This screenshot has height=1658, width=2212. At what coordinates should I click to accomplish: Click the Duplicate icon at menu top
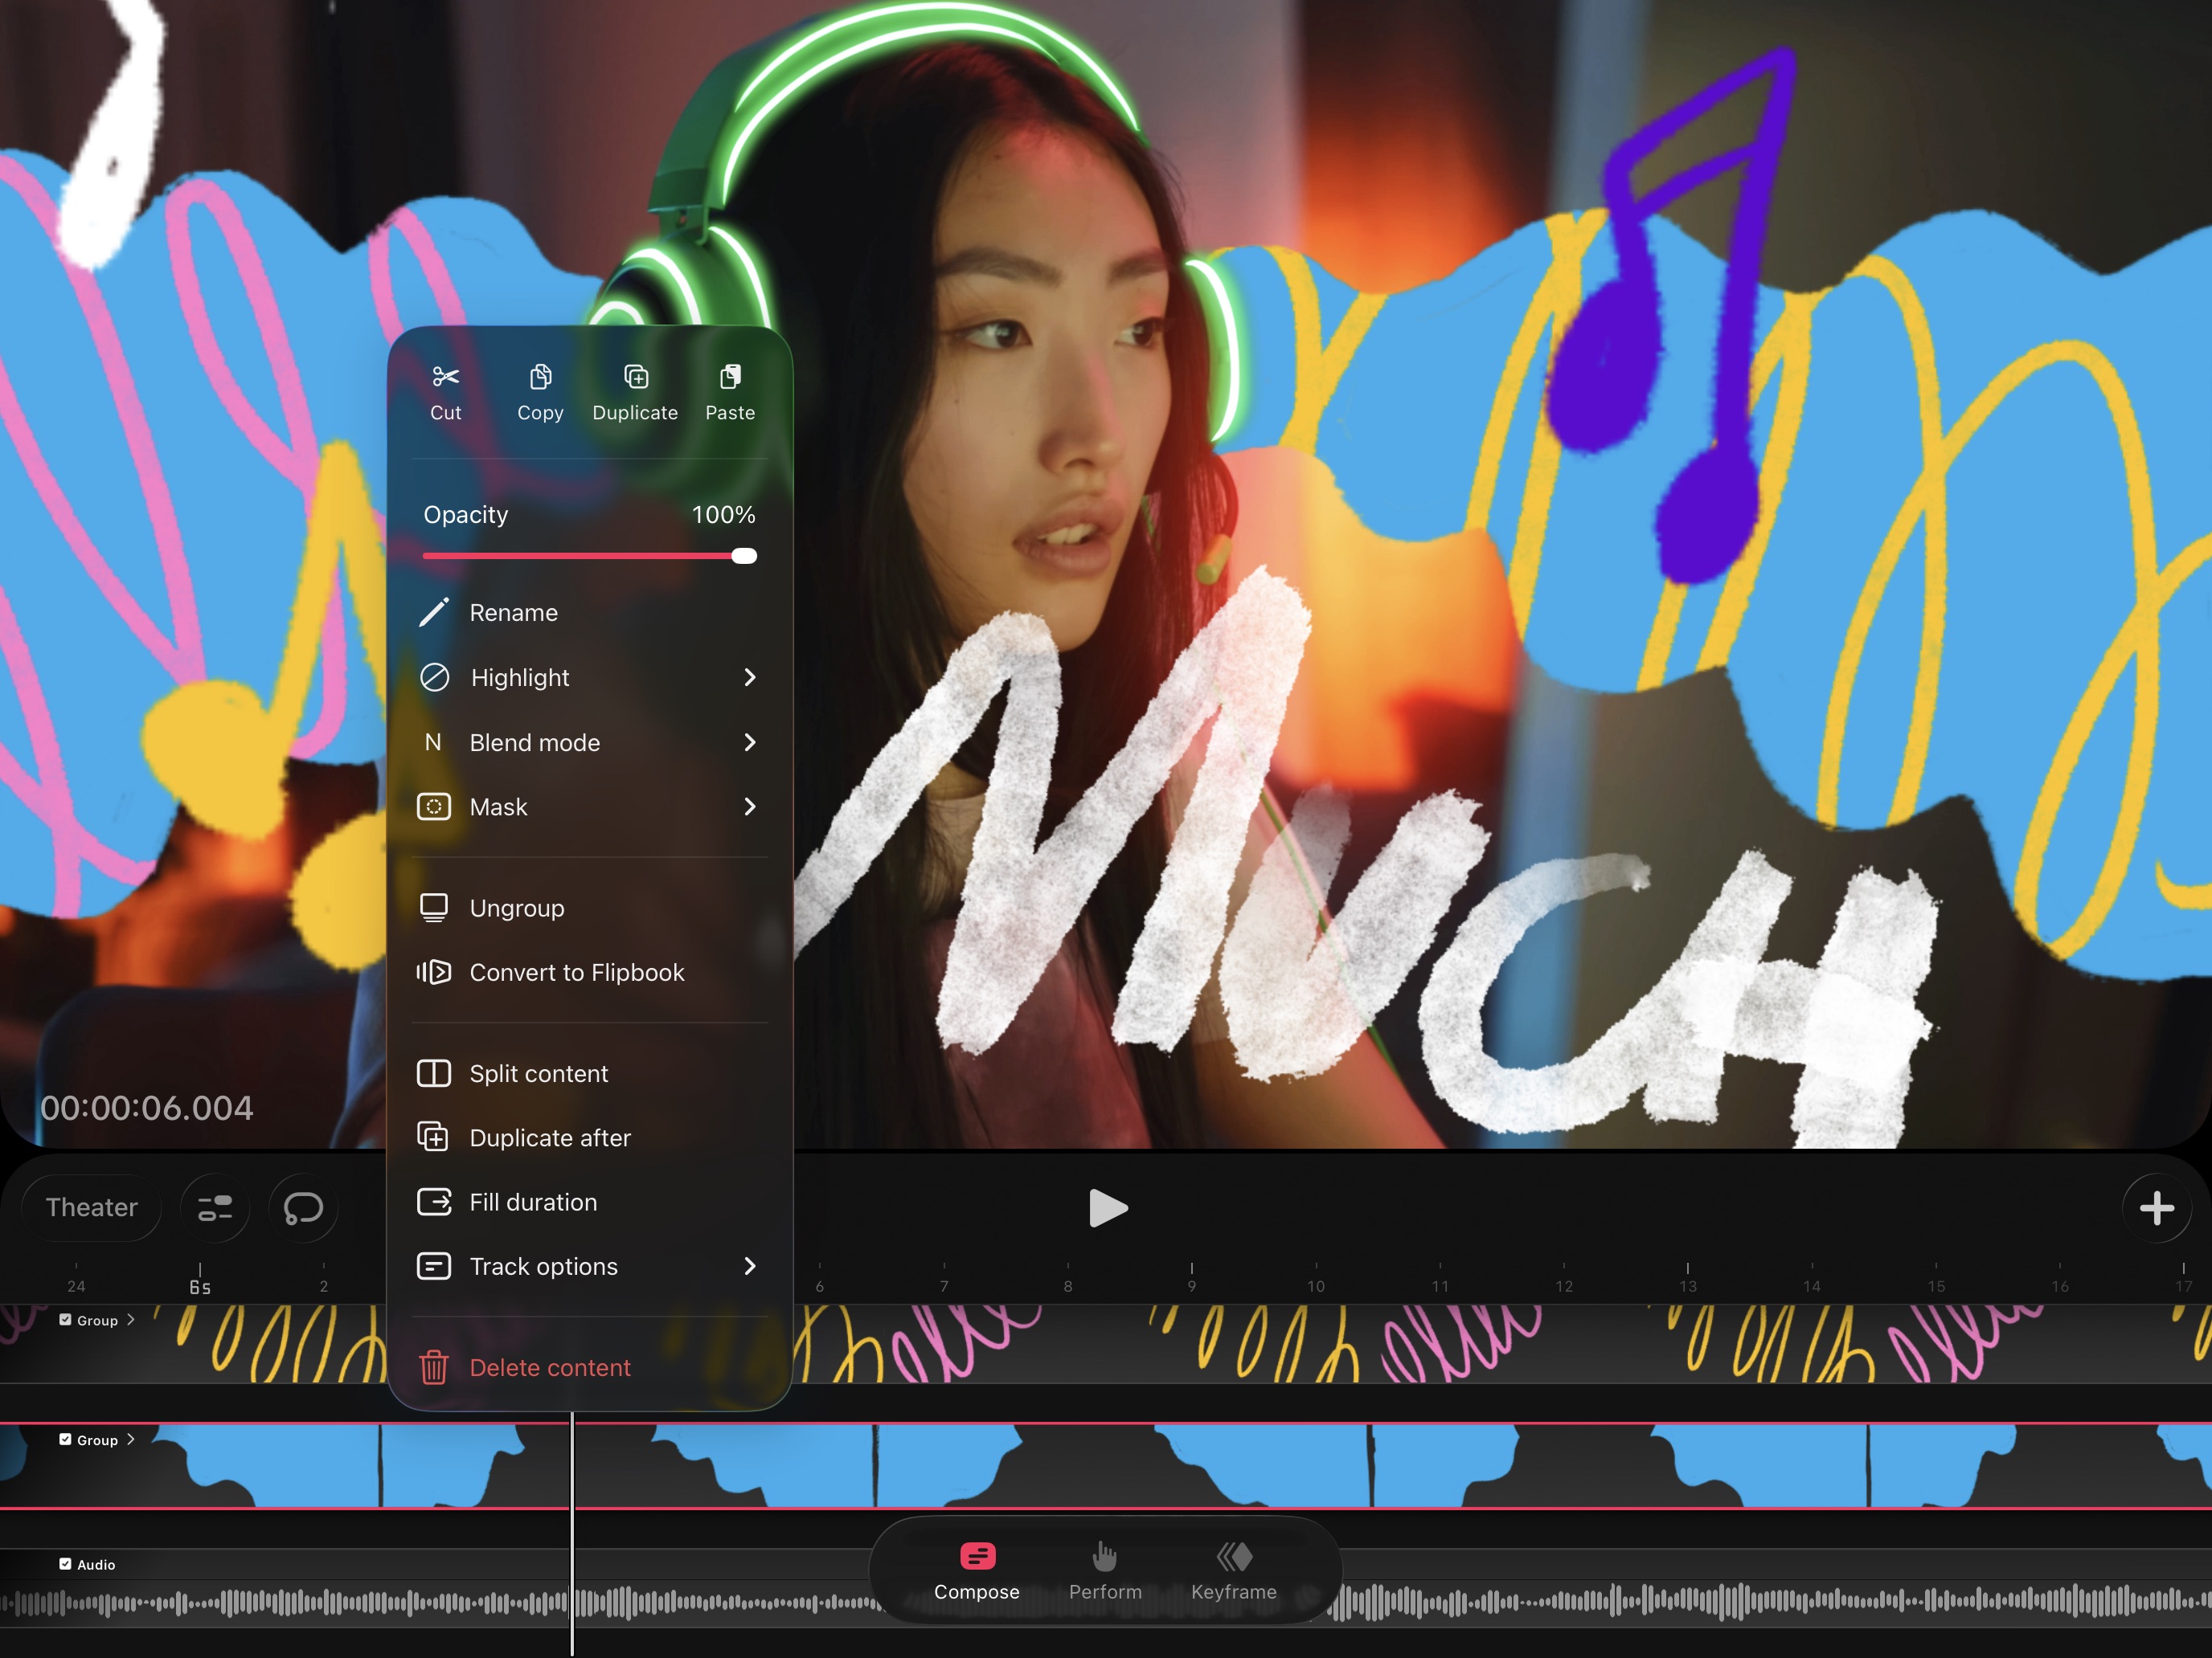[x=635, y=378]
